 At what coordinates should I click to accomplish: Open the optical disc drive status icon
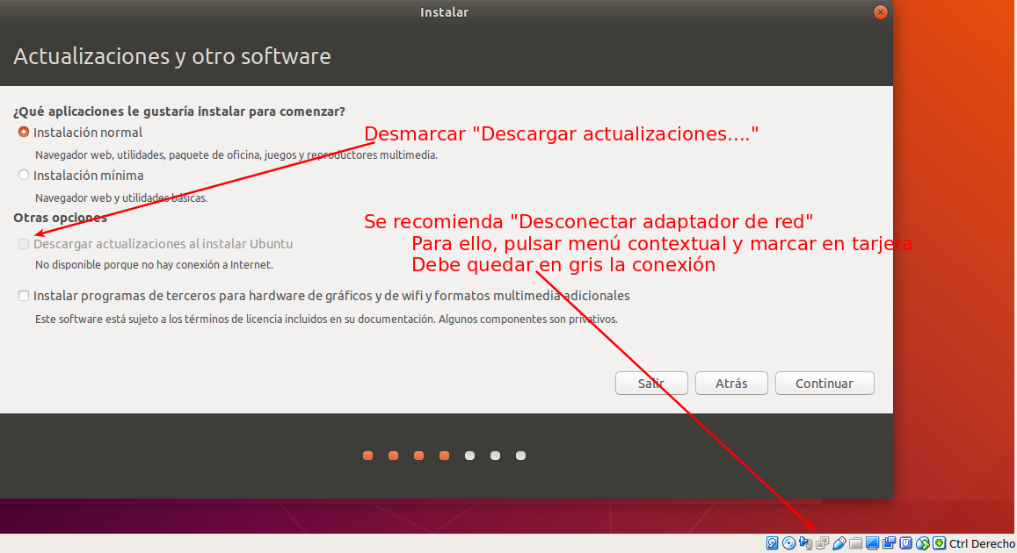pyautogui.click(x=788, y=543)
